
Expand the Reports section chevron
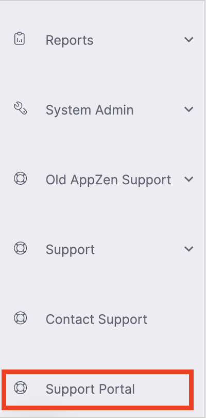pos(188,40)
